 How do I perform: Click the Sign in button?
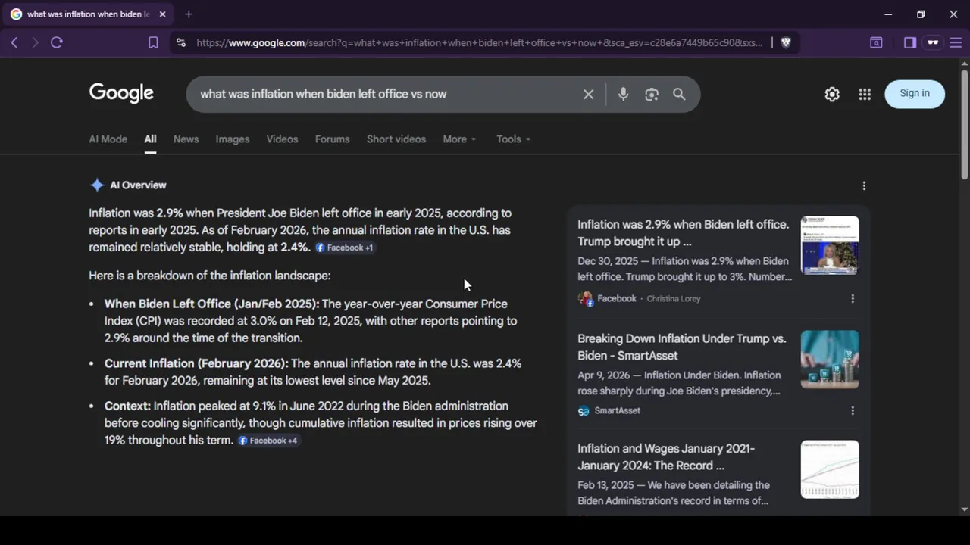click(914, 93)
